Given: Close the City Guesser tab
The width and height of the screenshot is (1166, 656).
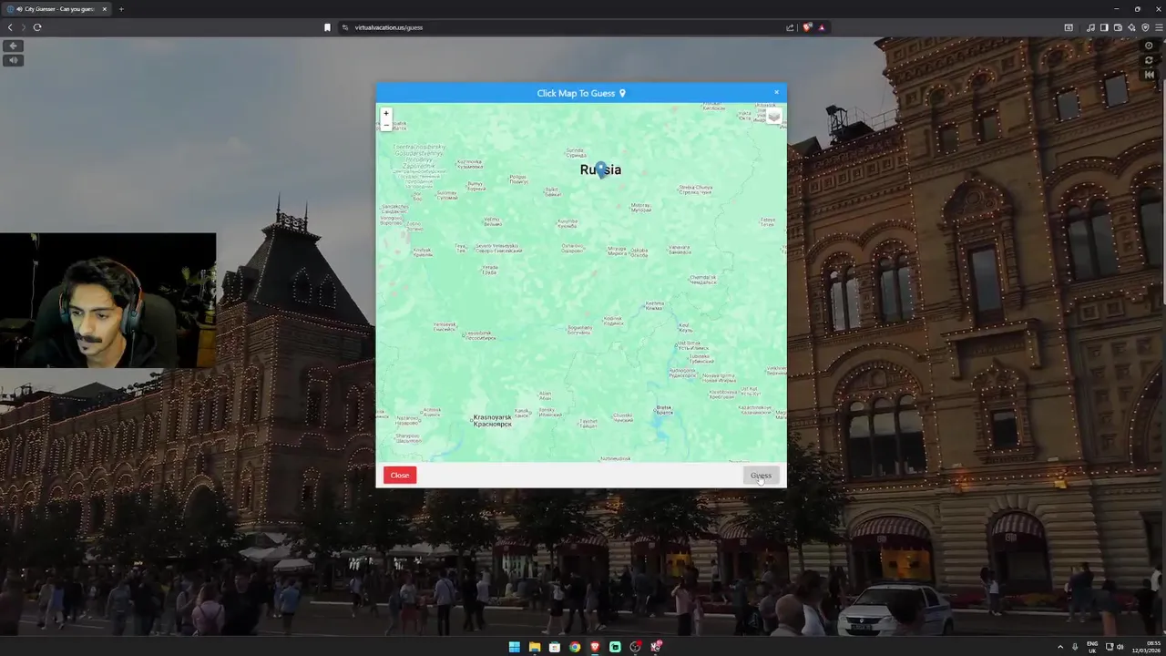Looking at the screenshot, I should [x=104, y=9].
